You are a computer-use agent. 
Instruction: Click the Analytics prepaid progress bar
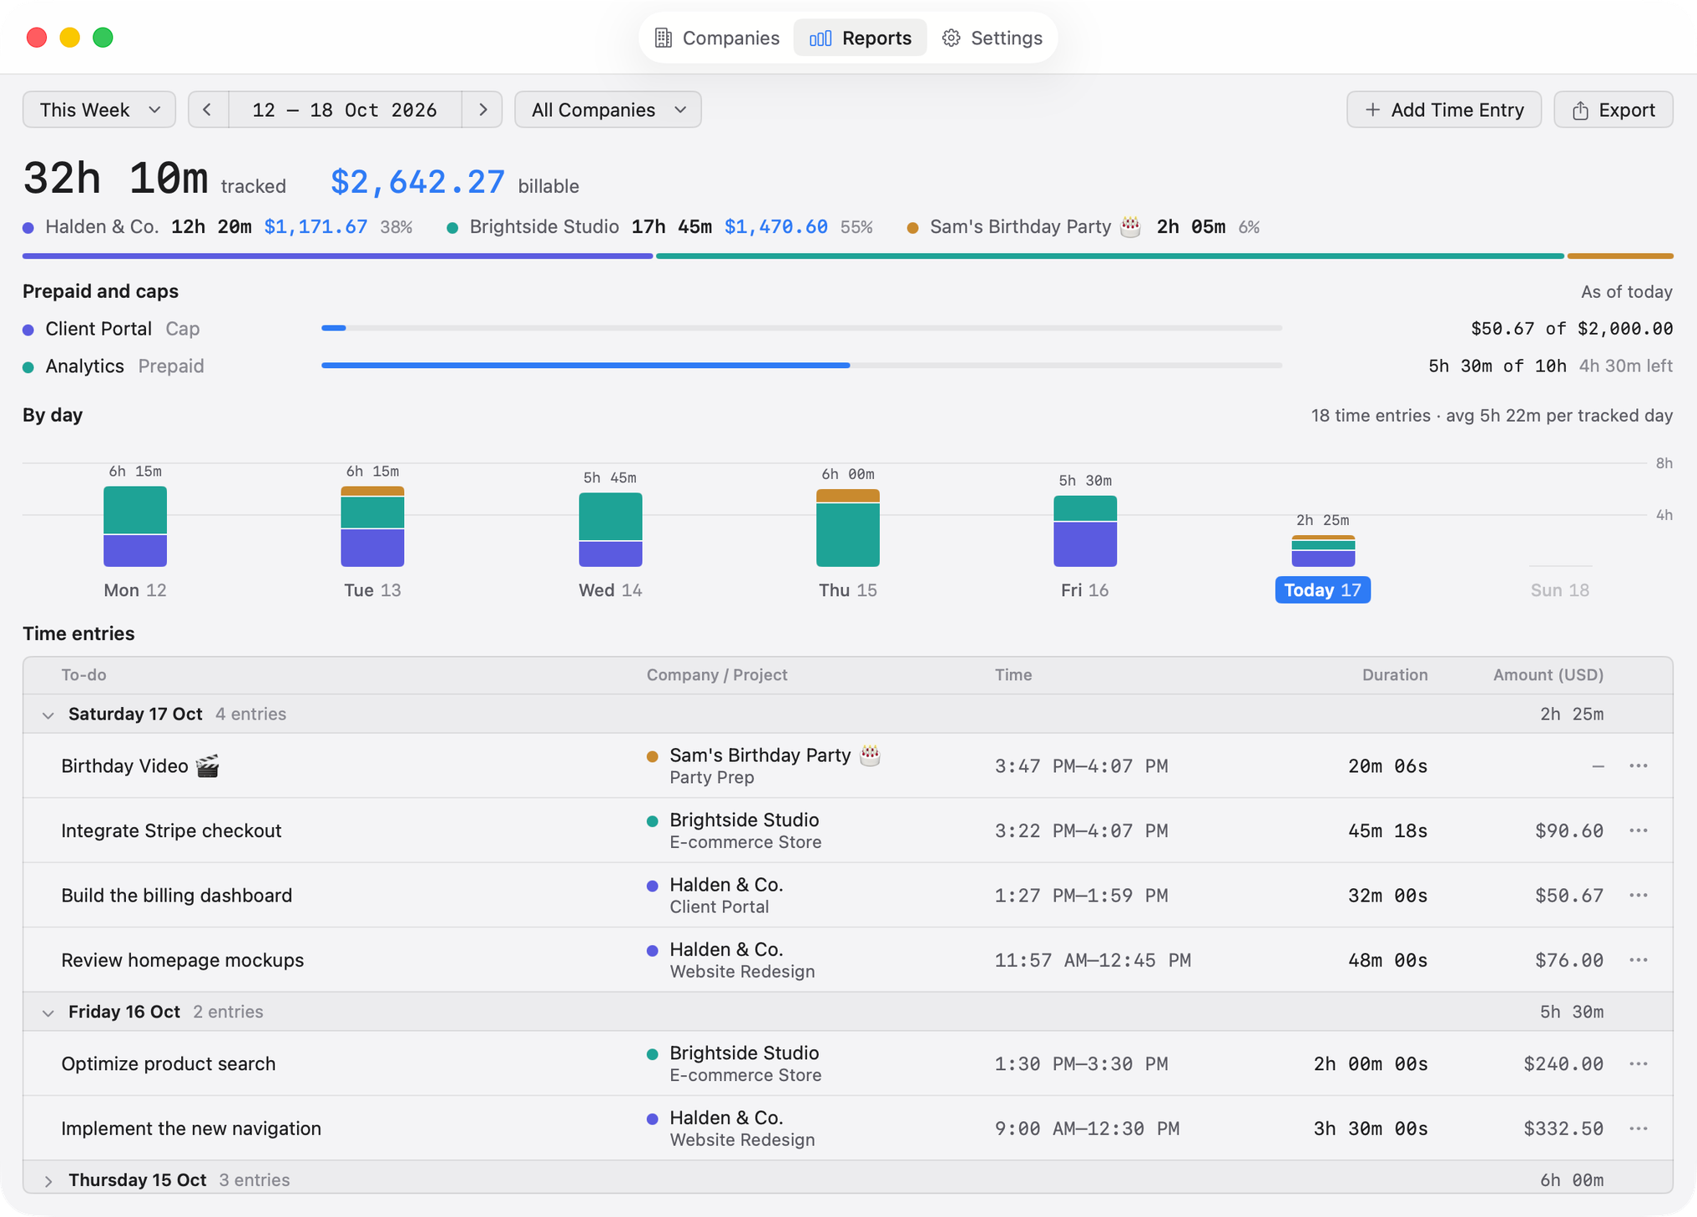(801, 366)
